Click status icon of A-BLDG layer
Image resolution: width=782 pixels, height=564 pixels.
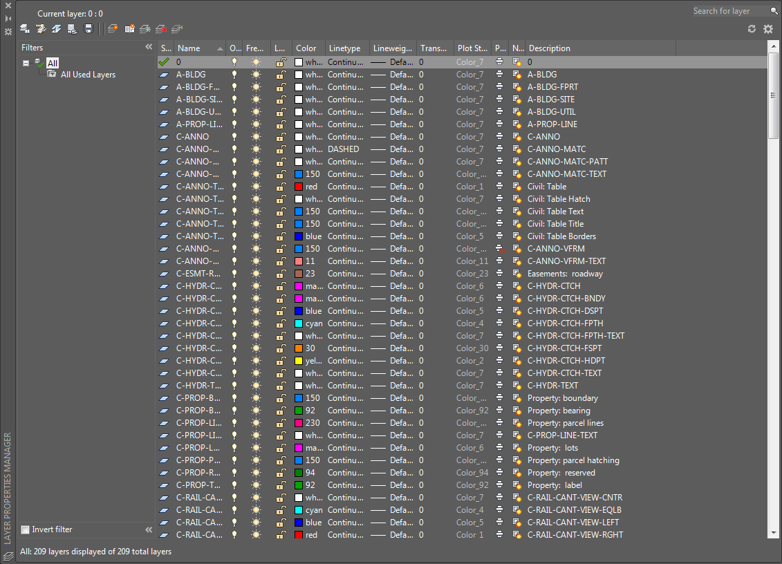pyautogui.click(x=164, y=75)
